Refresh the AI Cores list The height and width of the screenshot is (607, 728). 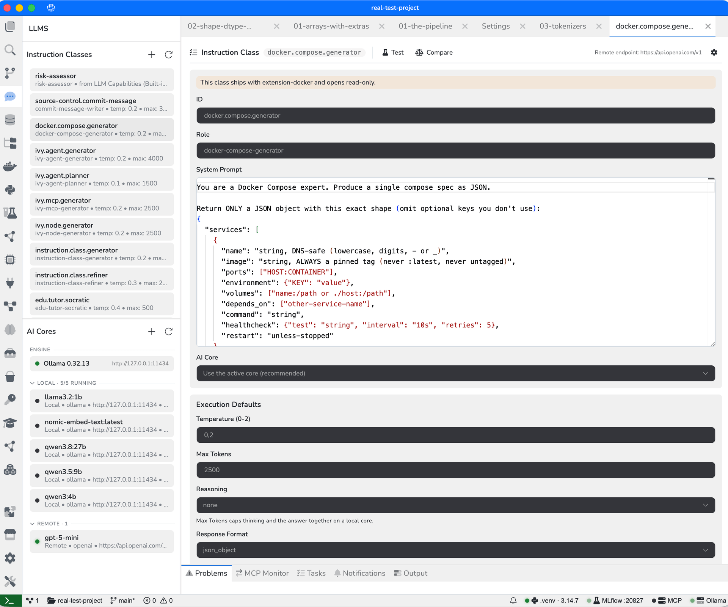pos(169,332)
